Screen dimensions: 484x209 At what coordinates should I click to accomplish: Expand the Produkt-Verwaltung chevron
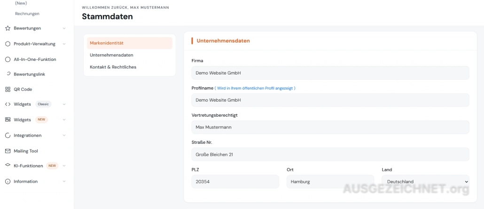[x=64, y=44]
